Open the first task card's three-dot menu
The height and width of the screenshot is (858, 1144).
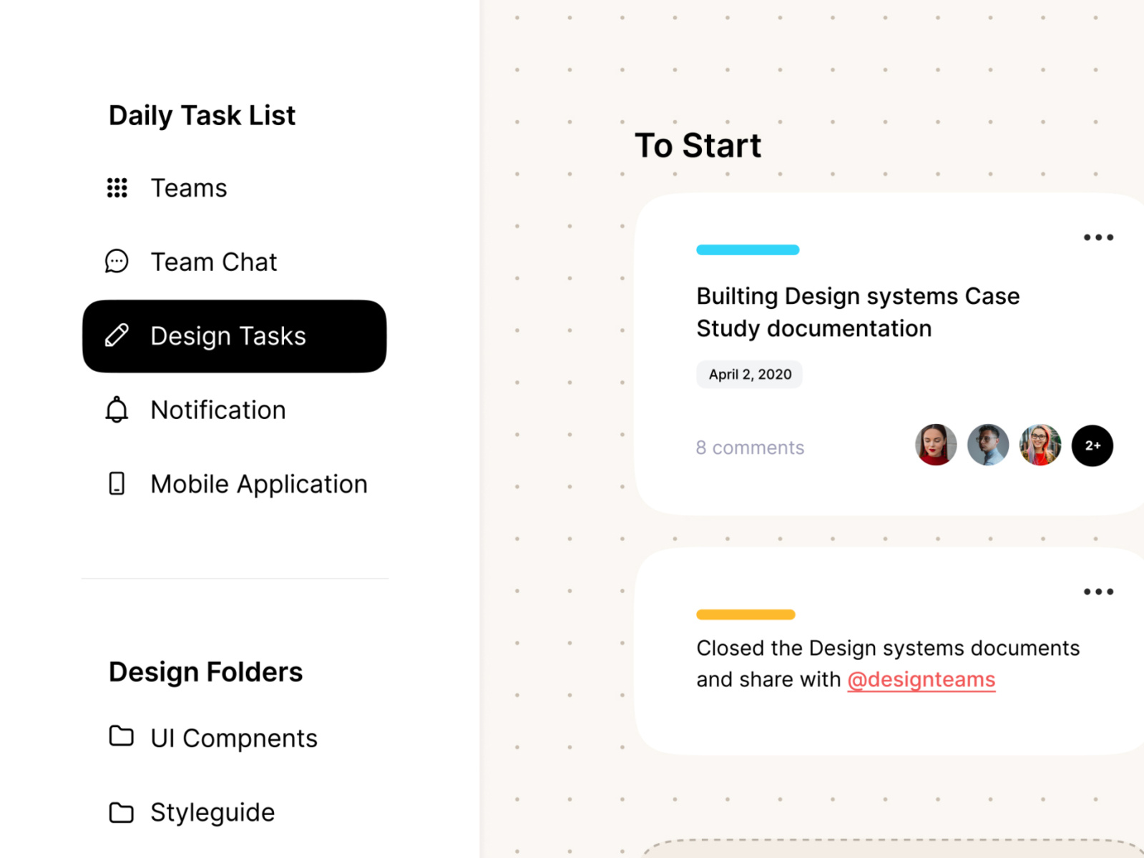(x=1097, y=237)
